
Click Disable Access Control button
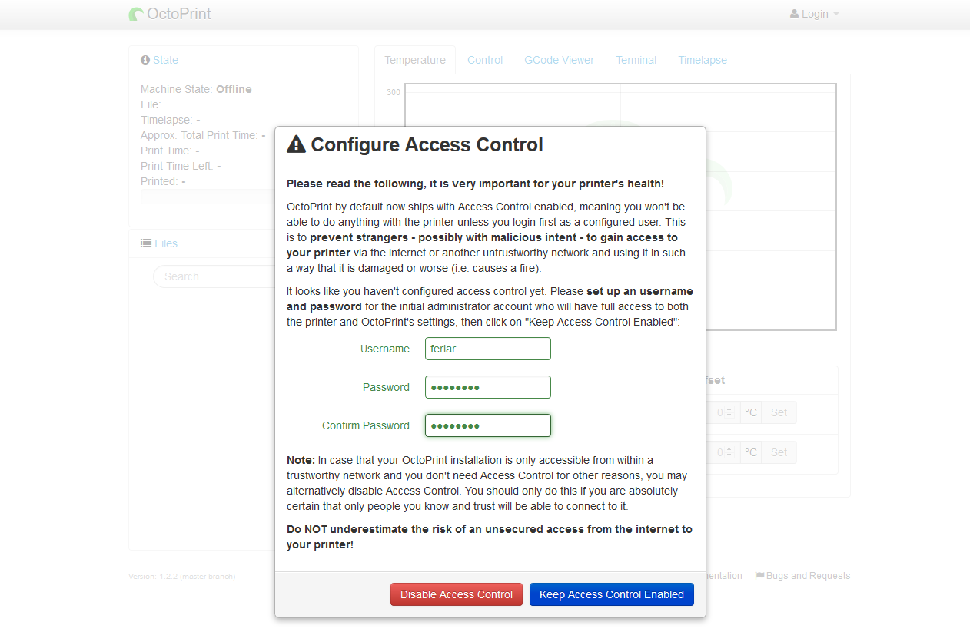(x=457, y=594)
